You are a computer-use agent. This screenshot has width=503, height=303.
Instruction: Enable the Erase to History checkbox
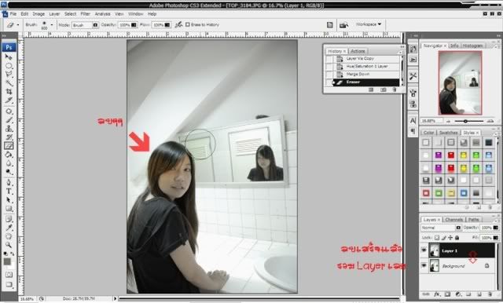(188, 24)
